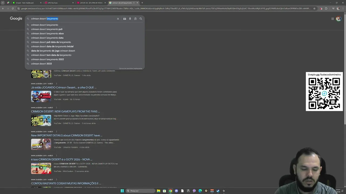
Task: Report inappropriate predictions link
Action: [x=131, y=68]
